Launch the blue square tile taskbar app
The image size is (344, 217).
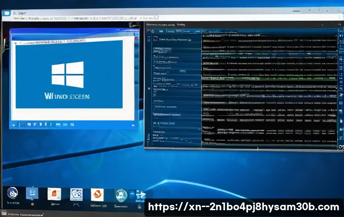click(x=32, y=193)
